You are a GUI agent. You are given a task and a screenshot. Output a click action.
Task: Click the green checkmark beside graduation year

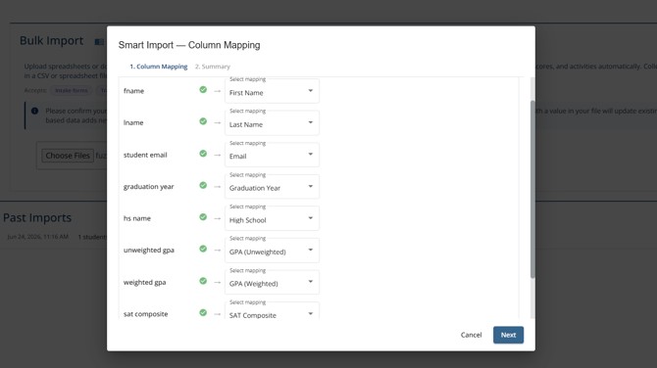coord(203,185)
